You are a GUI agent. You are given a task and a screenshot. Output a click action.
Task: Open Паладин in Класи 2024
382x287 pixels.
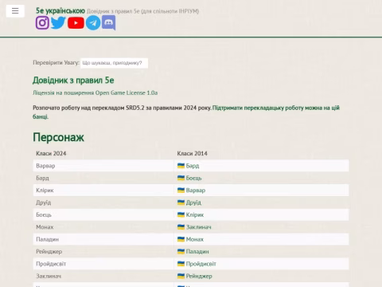pos(48,239)
